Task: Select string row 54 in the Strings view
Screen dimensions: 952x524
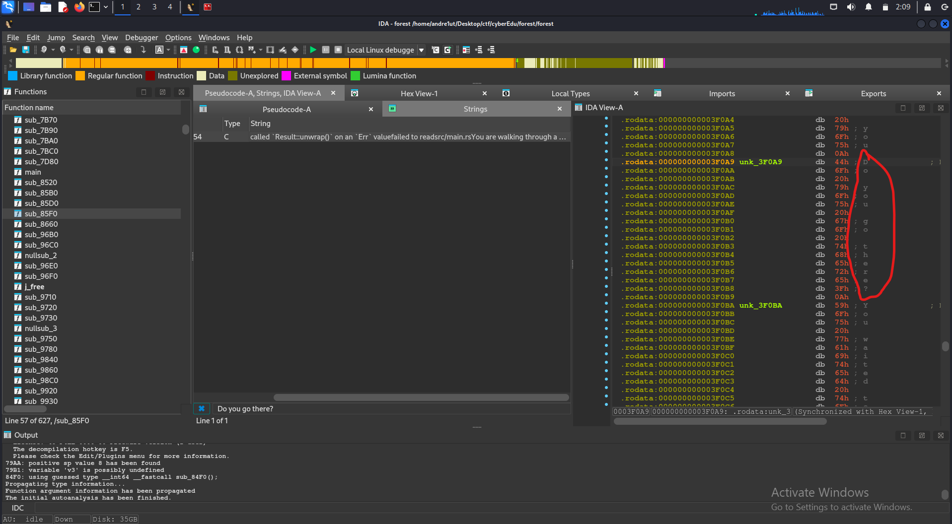Action: click(381, 137)
